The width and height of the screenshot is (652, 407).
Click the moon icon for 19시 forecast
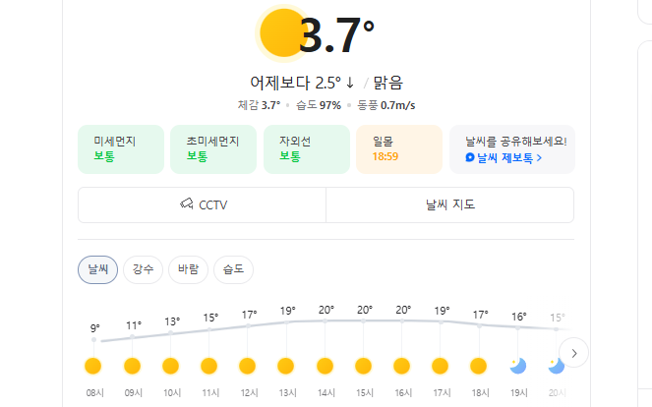(x=517, y=366)
